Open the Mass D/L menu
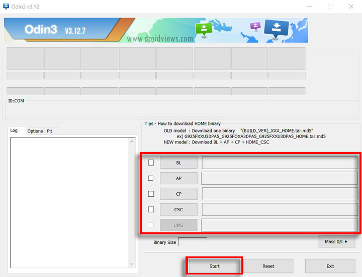Image resolution: width=362 pixels, height=277 pixels. click(x=336, y=241)
